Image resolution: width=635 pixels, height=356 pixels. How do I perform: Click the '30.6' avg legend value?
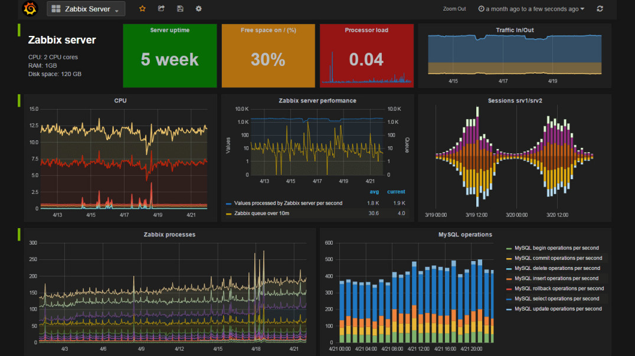click(x=374, y=213)
